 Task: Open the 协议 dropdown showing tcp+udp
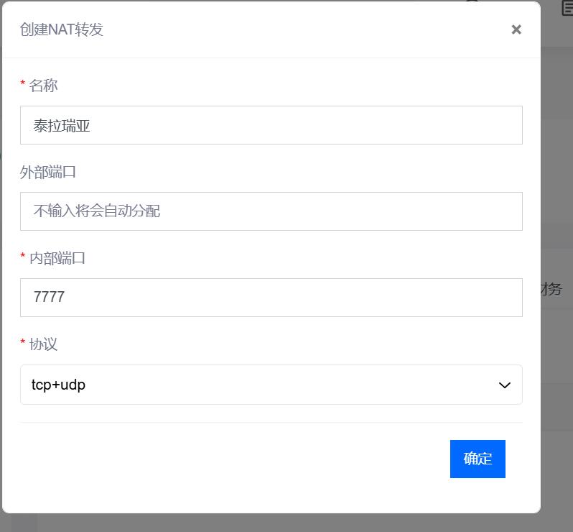coord(271,385)
